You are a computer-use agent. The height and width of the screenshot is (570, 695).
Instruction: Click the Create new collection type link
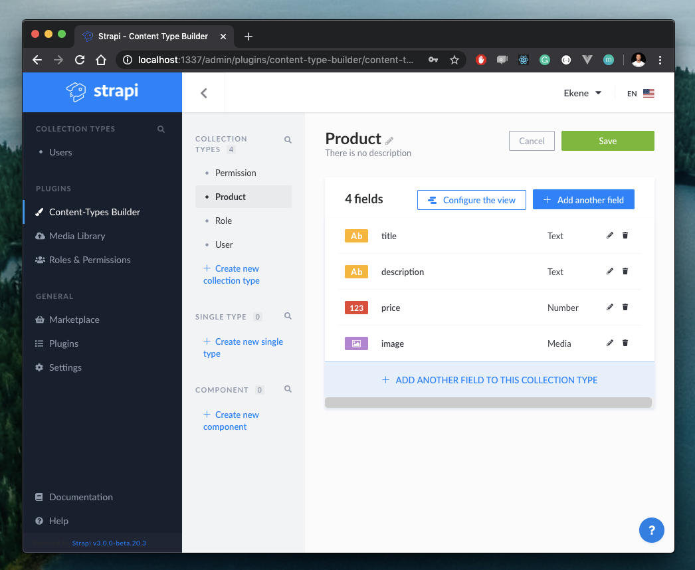tap(231, 274)
